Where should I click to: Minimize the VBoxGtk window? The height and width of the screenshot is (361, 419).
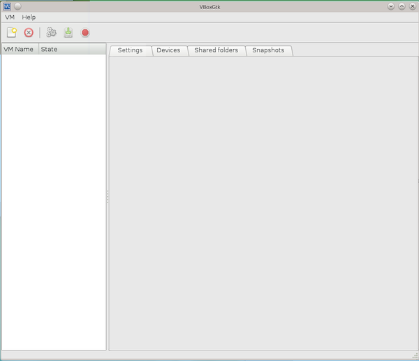tap(390, 6)
